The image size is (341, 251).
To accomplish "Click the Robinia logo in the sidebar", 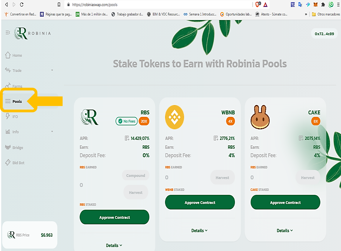I will tap(33, 33).
